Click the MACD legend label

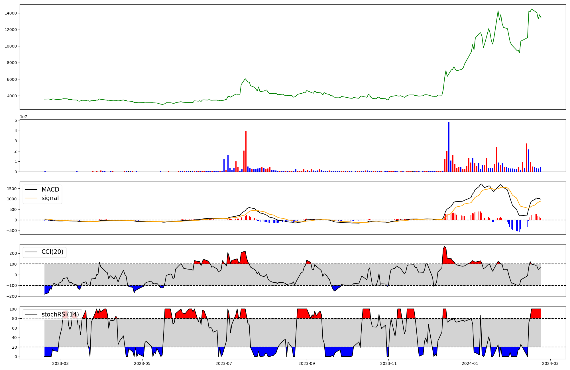(x=50, y=190)
